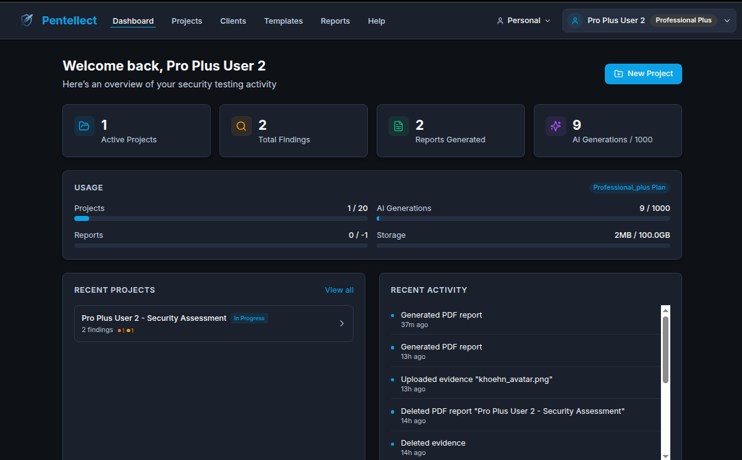
Task: Click the Storage usage progress bar
Action: (x=523, y=246)
